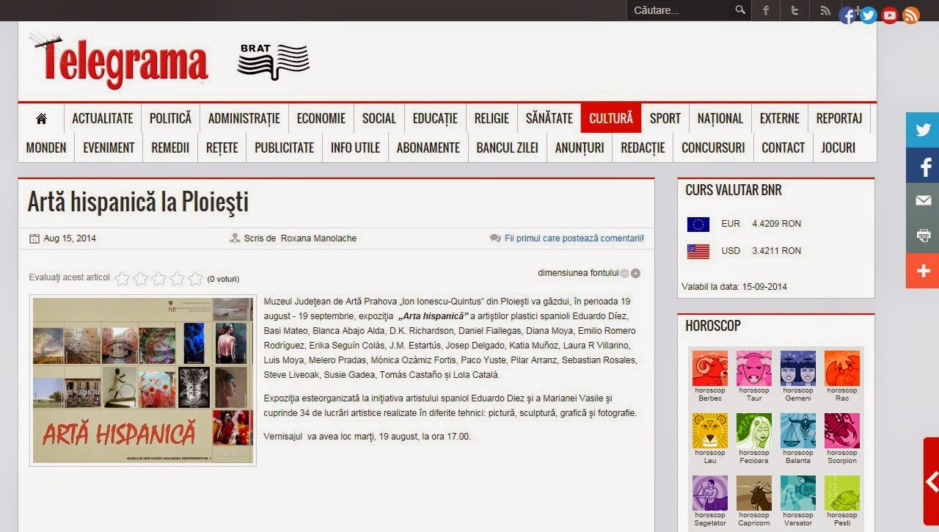This screenshot has height=532, width=939.
Task: Open the Berbec horoscope icon
Action: click(x=710, y=368)
